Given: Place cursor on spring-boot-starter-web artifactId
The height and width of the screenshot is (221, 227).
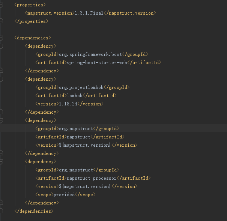Looking at the screenshot, I should [97, 63].
